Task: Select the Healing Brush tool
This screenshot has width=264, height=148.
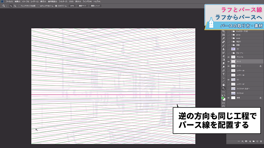Action: pyautogui.click(x=223, y=42)
